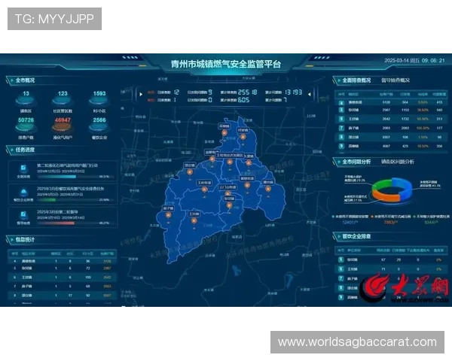
Task: Click the right-pointing arrow on stats ticker
Action: click(141, 94)
